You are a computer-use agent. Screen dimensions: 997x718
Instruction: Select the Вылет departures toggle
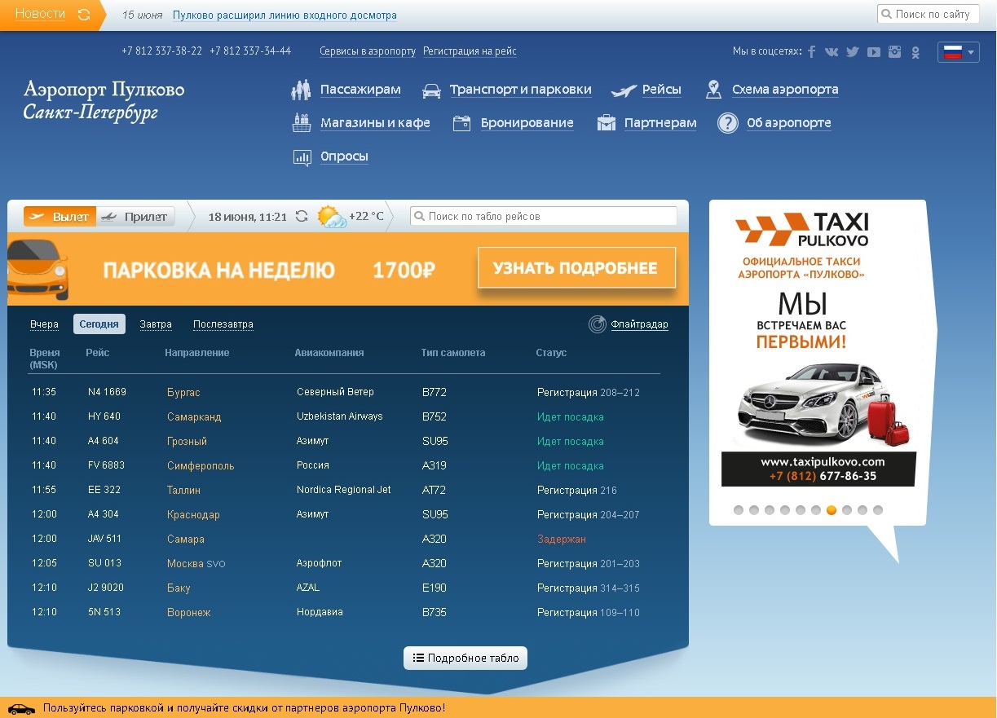click(60, 217)
